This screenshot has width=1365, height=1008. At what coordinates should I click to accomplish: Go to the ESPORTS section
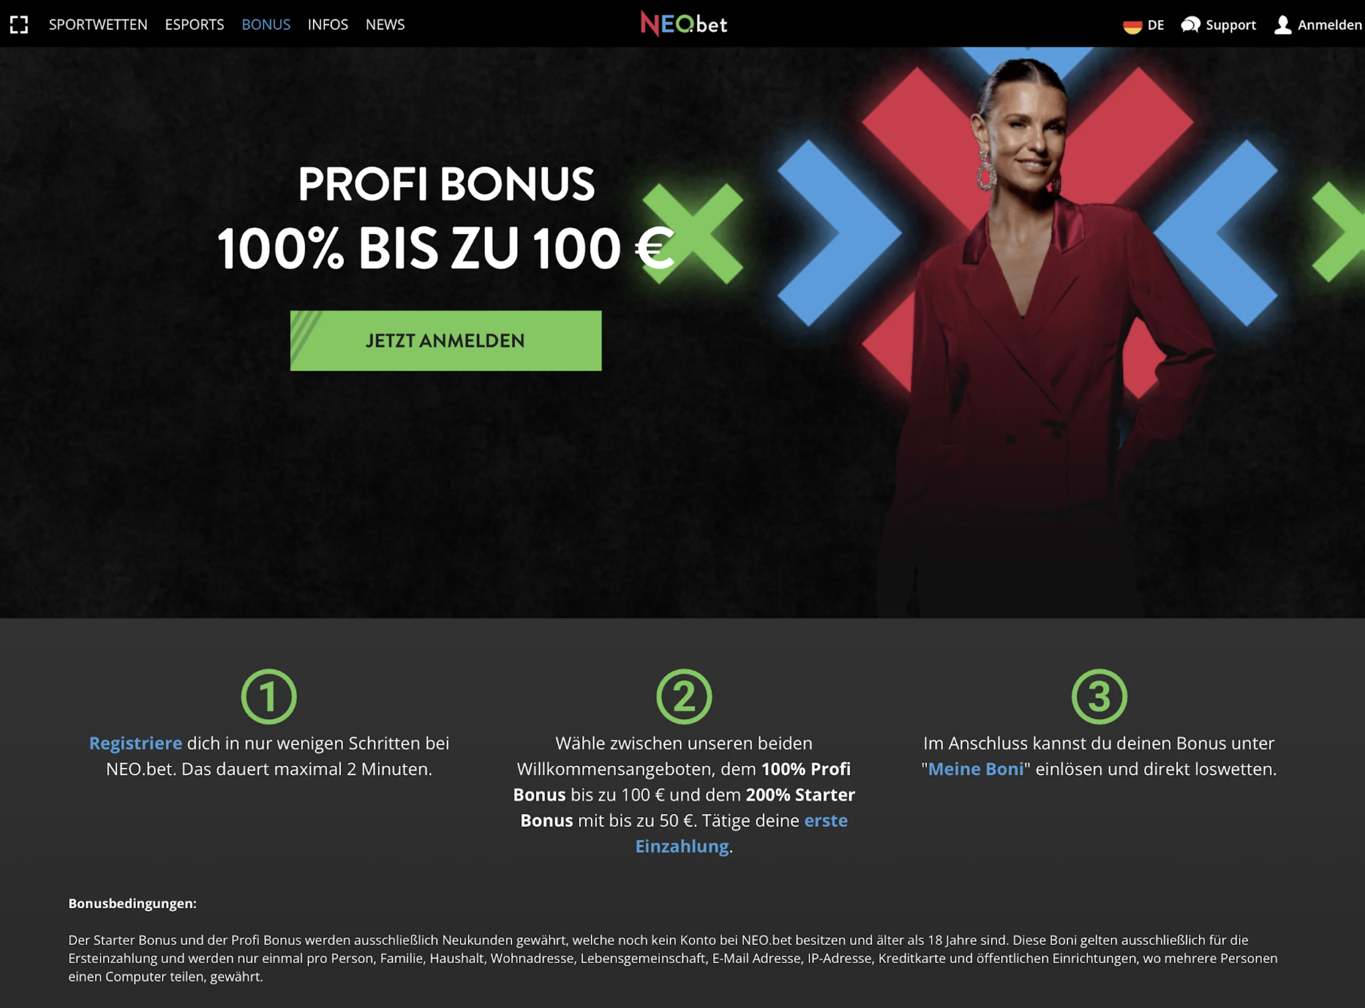coord(195,25)
